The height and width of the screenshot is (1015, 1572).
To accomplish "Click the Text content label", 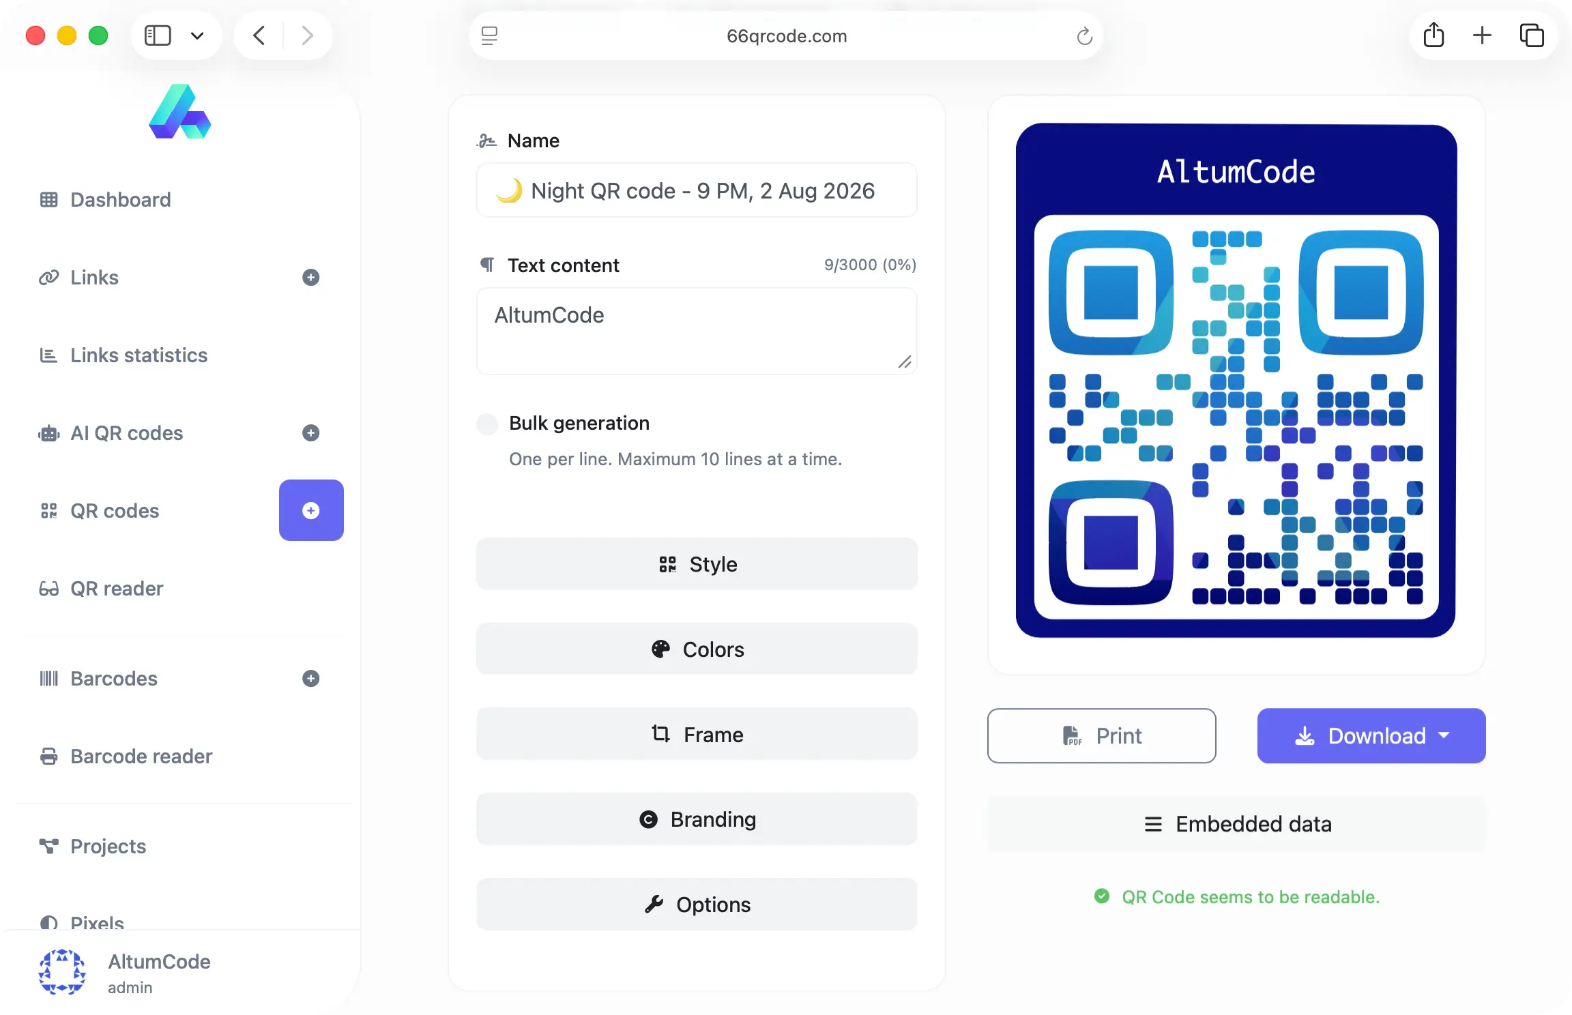I will (563, 265).
